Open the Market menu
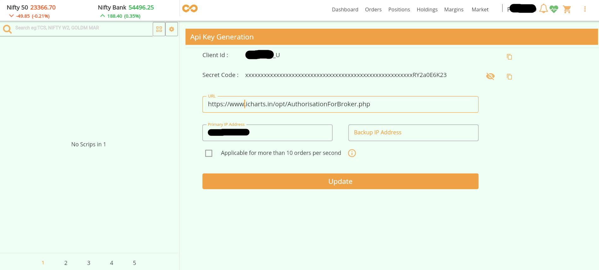This screenshot has width=599, height=270. pos(480,9)
